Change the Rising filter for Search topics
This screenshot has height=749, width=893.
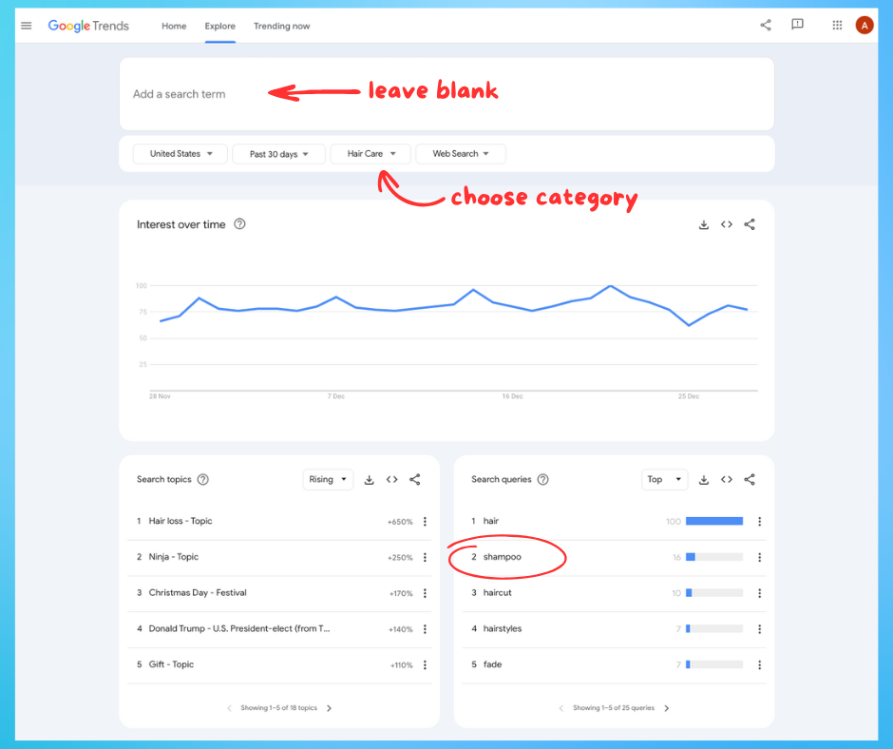328,480
